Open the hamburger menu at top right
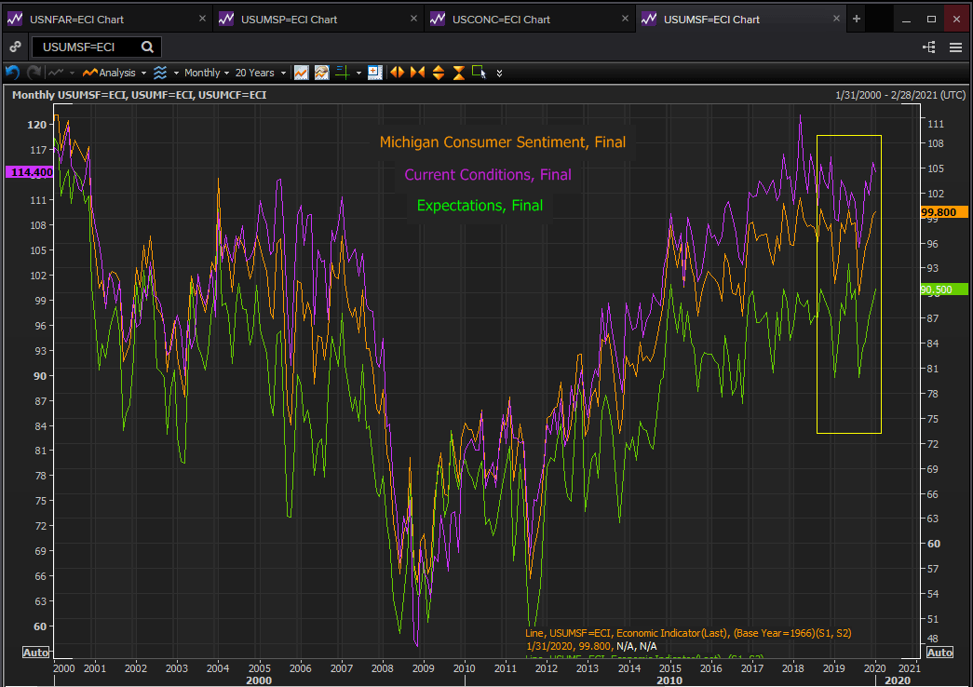 955,47
